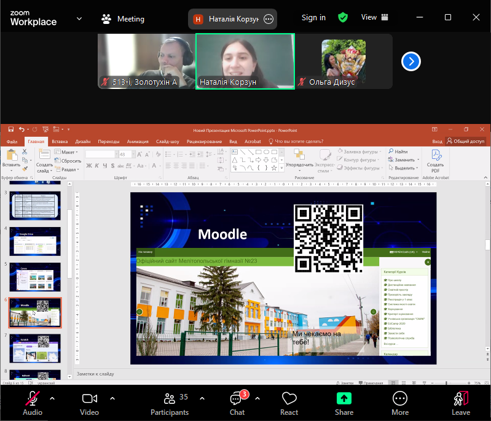The height and width of the screenshot is (421, 491).
Task: Click the More options icon
Action: pyautogui.click(x=399, y=403)
